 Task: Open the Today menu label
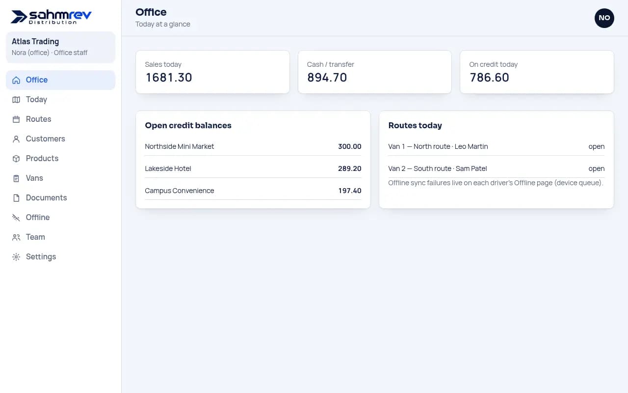coord(36,99)
